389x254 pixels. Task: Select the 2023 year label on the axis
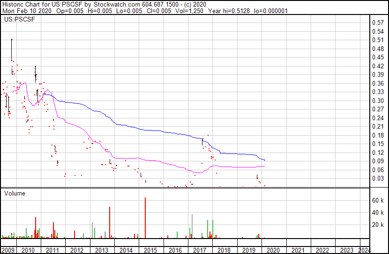[347, 250]
